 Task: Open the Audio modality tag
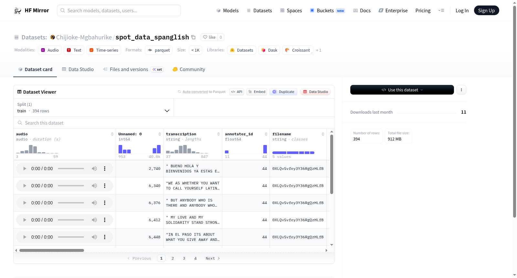tap(50, 50)
